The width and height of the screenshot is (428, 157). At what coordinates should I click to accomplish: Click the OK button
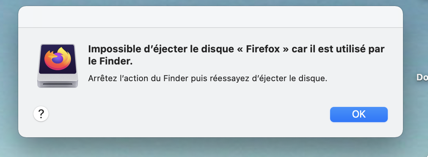pos(359,114)
